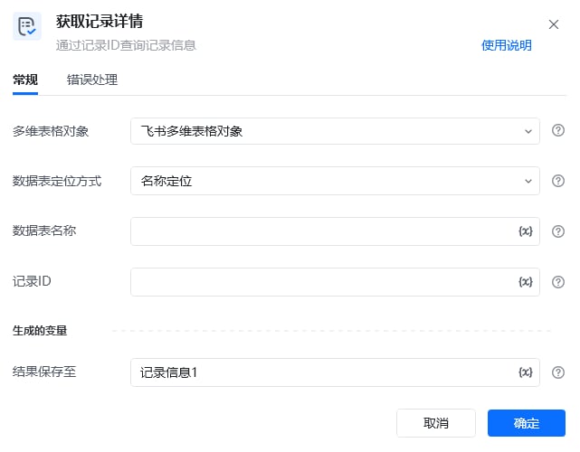Open the 数据表定位方式 dropdown
Image resolution: width=580 pixels, height=452 pixels.
(x=335, y=181)
